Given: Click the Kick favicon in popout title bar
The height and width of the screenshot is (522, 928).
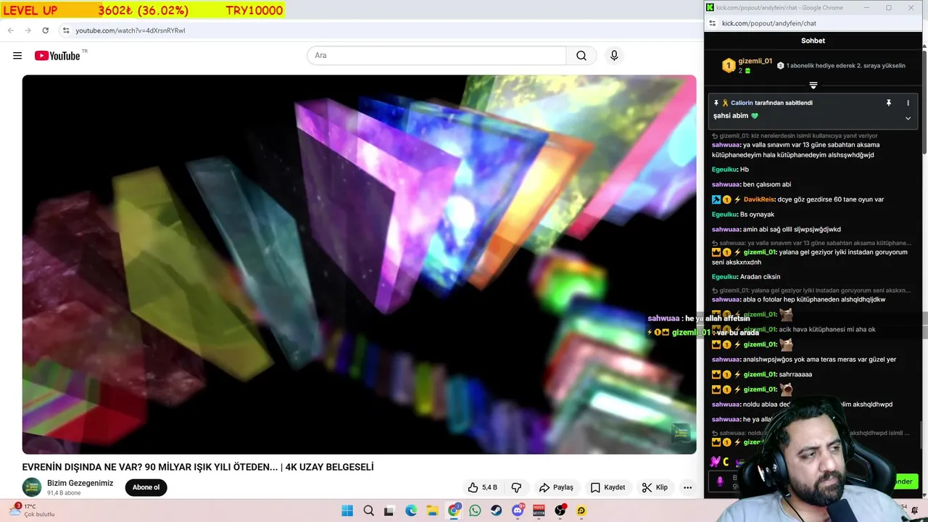Looking at the screenshot, I should coord(710,7).
